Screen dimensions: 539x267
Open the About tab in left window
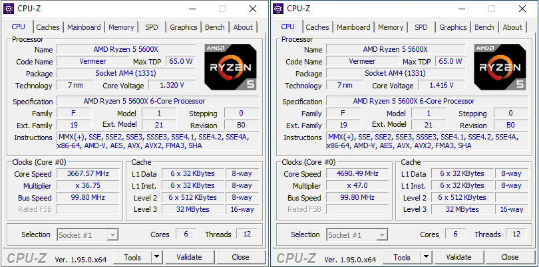pyautogui.click(x=243, y=27)
